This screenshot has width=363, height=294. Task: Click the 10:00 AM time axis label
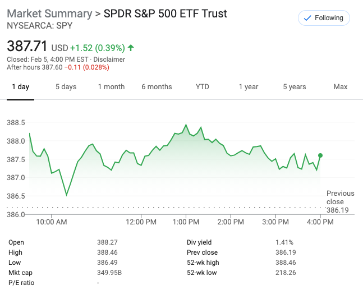point(52,222)
